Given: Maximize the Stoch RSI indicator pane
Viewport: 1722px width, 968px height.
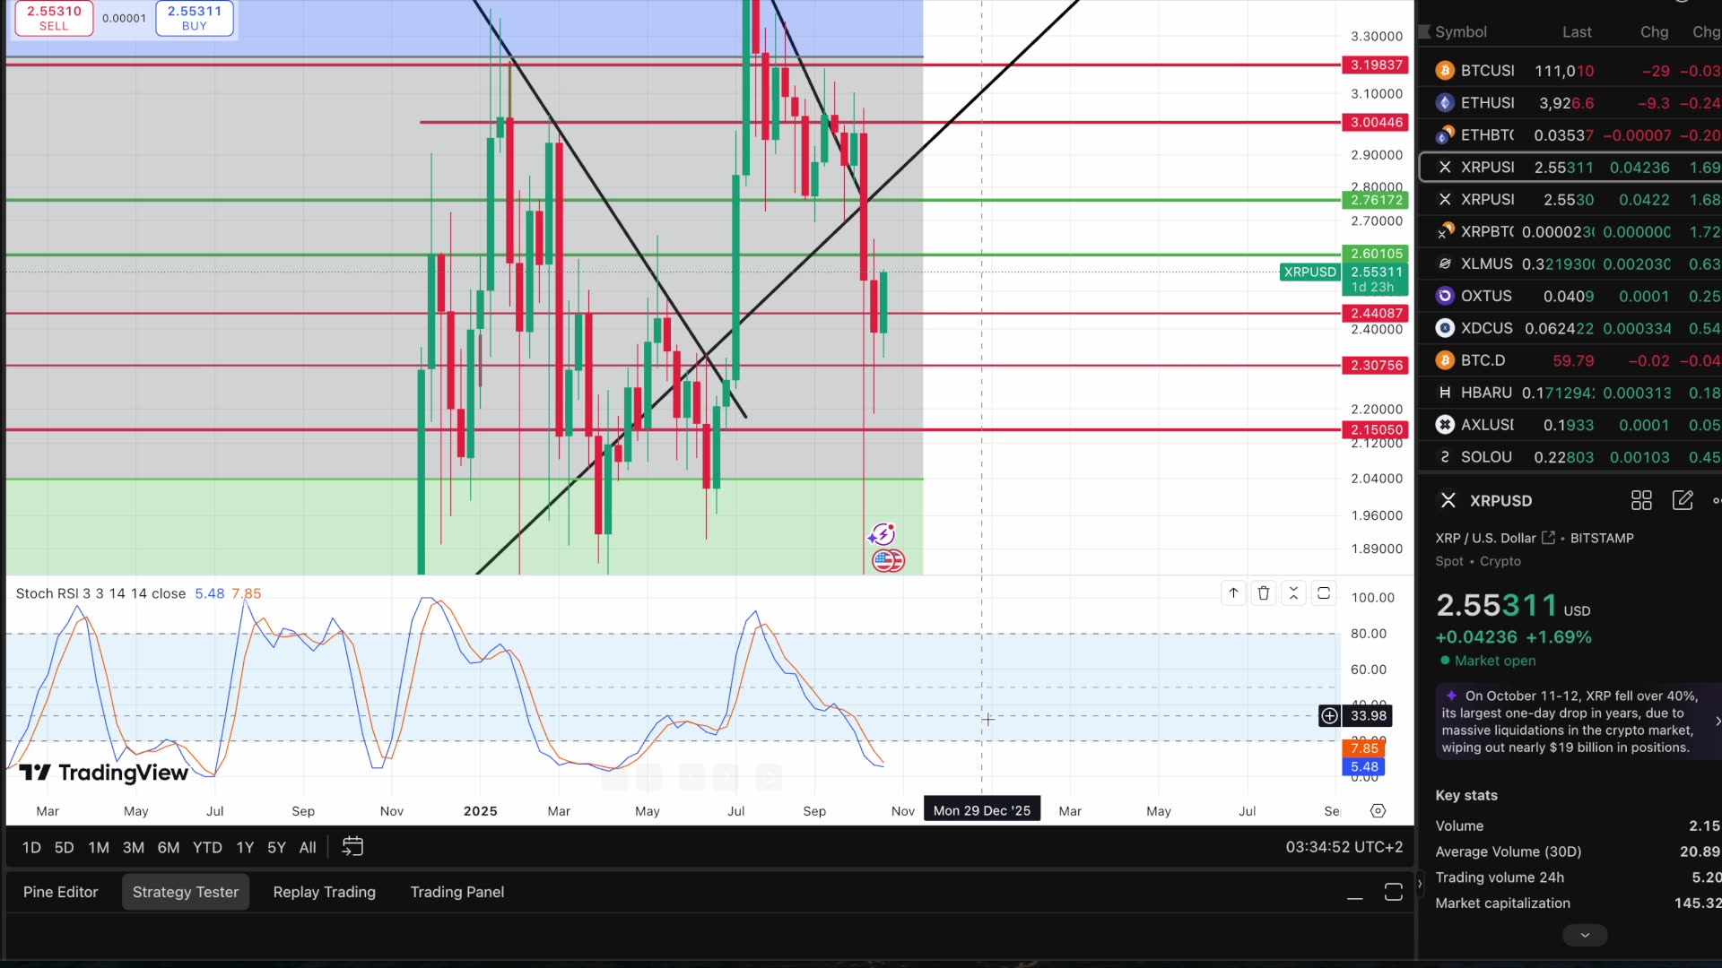Looking at the screenshot, I should 1324,593.
